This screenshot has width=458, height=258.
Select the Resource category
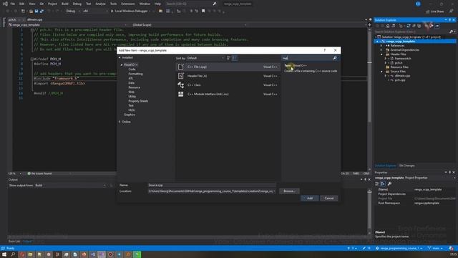(x=134, y=87)
